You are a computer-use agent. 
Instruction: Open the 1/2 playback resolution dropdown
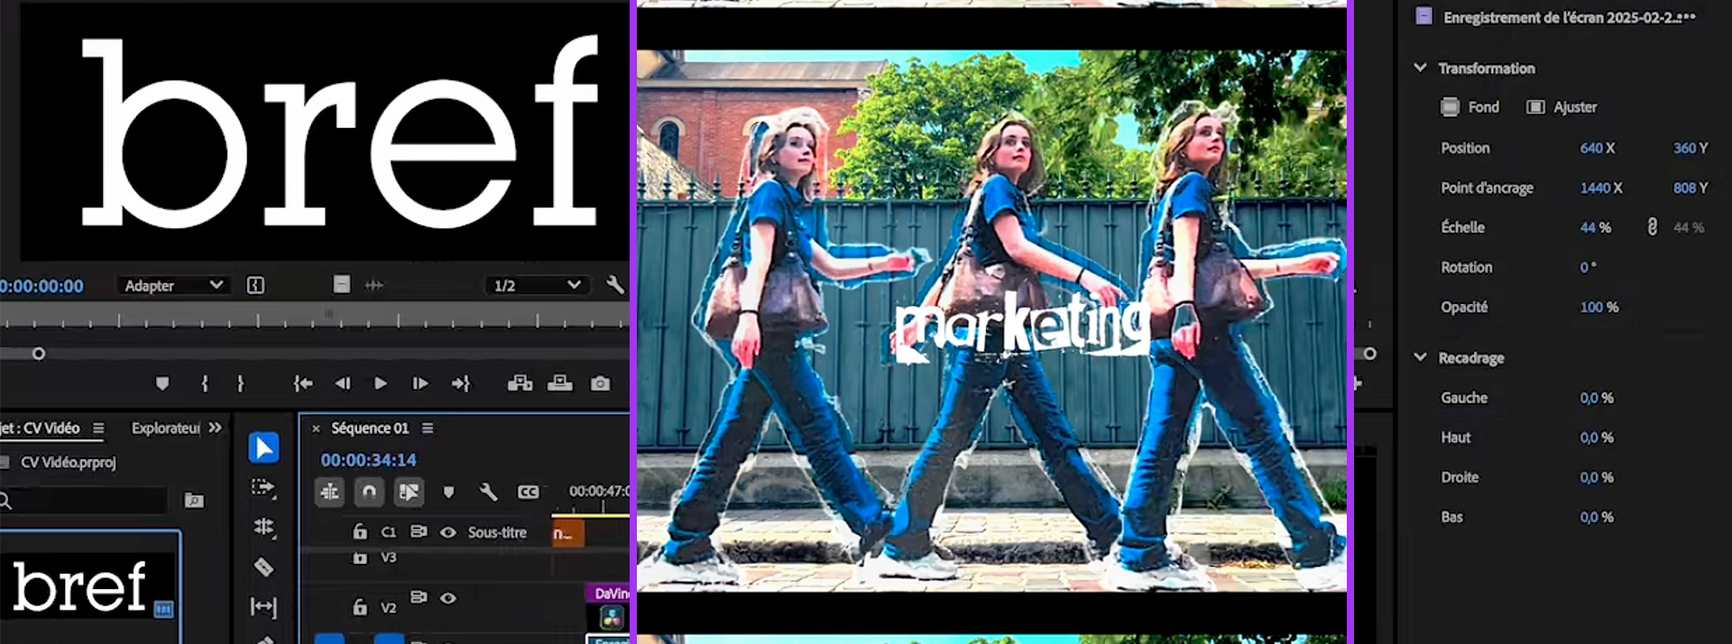536,285
